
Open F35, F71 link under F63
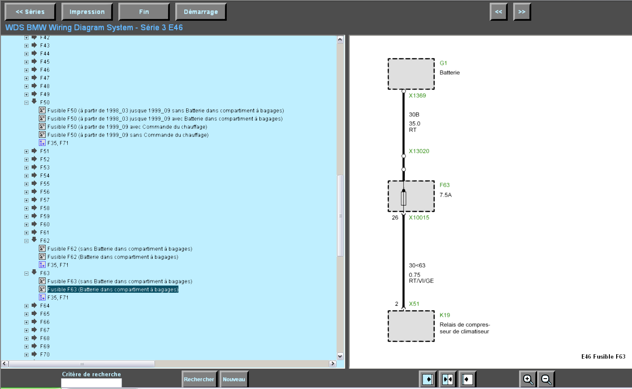pyautogui.click(x=58, y=298)
